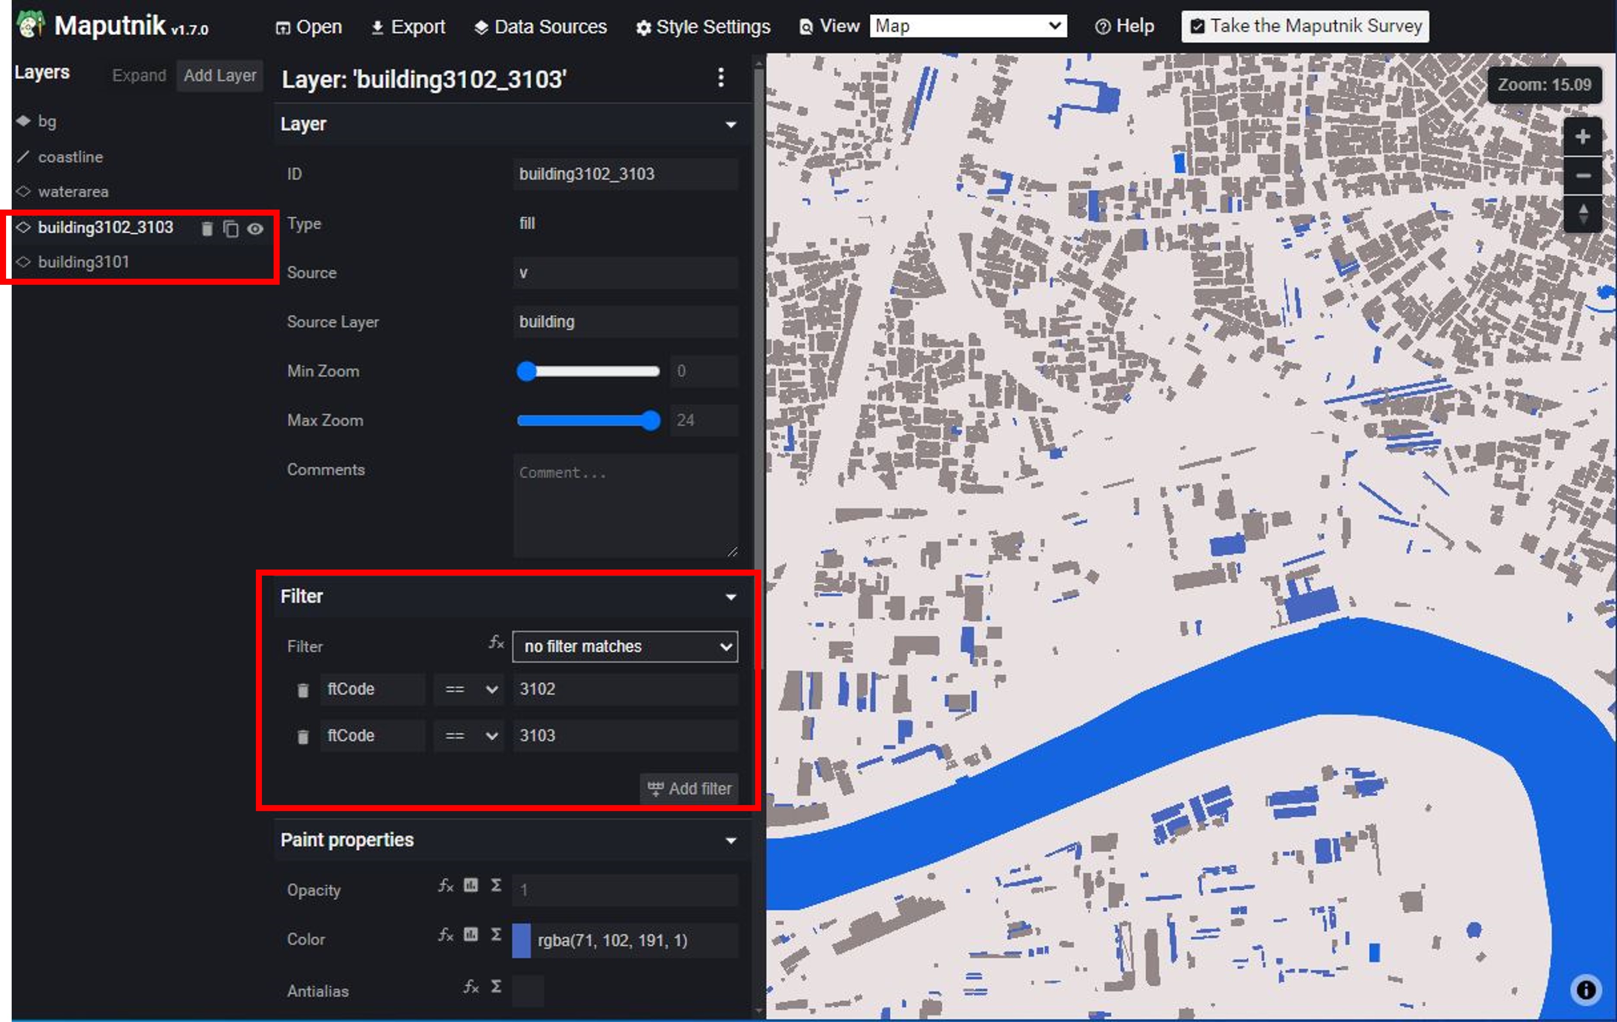The image size is (1617, 1022).
Task: Open the Data Sources panel
Action: (x=541, y=27)
